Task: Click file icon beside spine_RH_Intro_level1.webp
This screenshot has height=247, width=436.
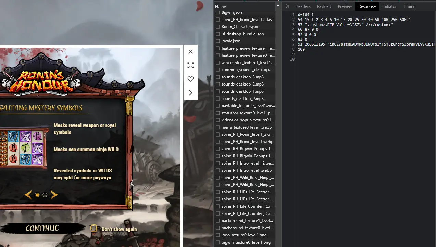Action: [x=218, y=170]
